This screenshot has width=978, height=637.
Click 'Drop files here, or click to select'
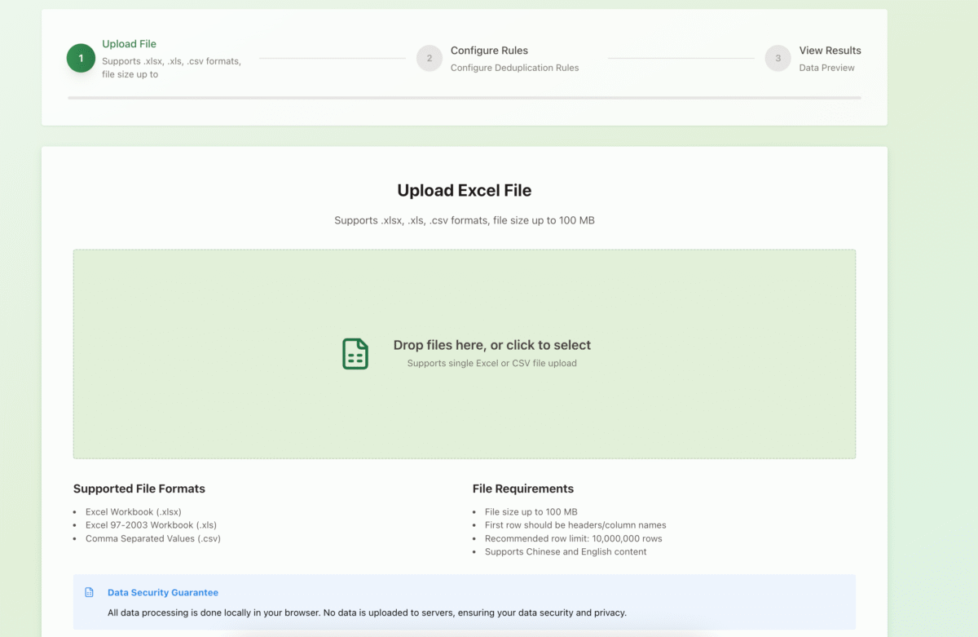point(492,345)
